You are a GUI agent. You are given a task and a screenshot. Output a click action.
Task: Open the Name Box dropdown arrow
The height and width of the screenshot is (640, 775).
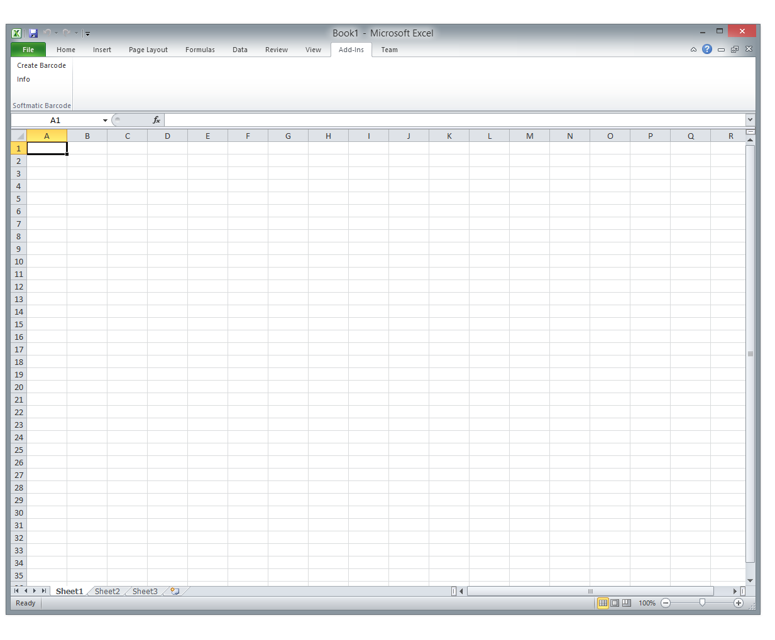click(105, 120)
